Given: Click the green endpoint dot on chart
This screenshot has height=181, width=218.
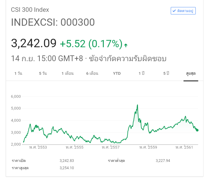Looking at the screenshot, I should click(197, 130).
